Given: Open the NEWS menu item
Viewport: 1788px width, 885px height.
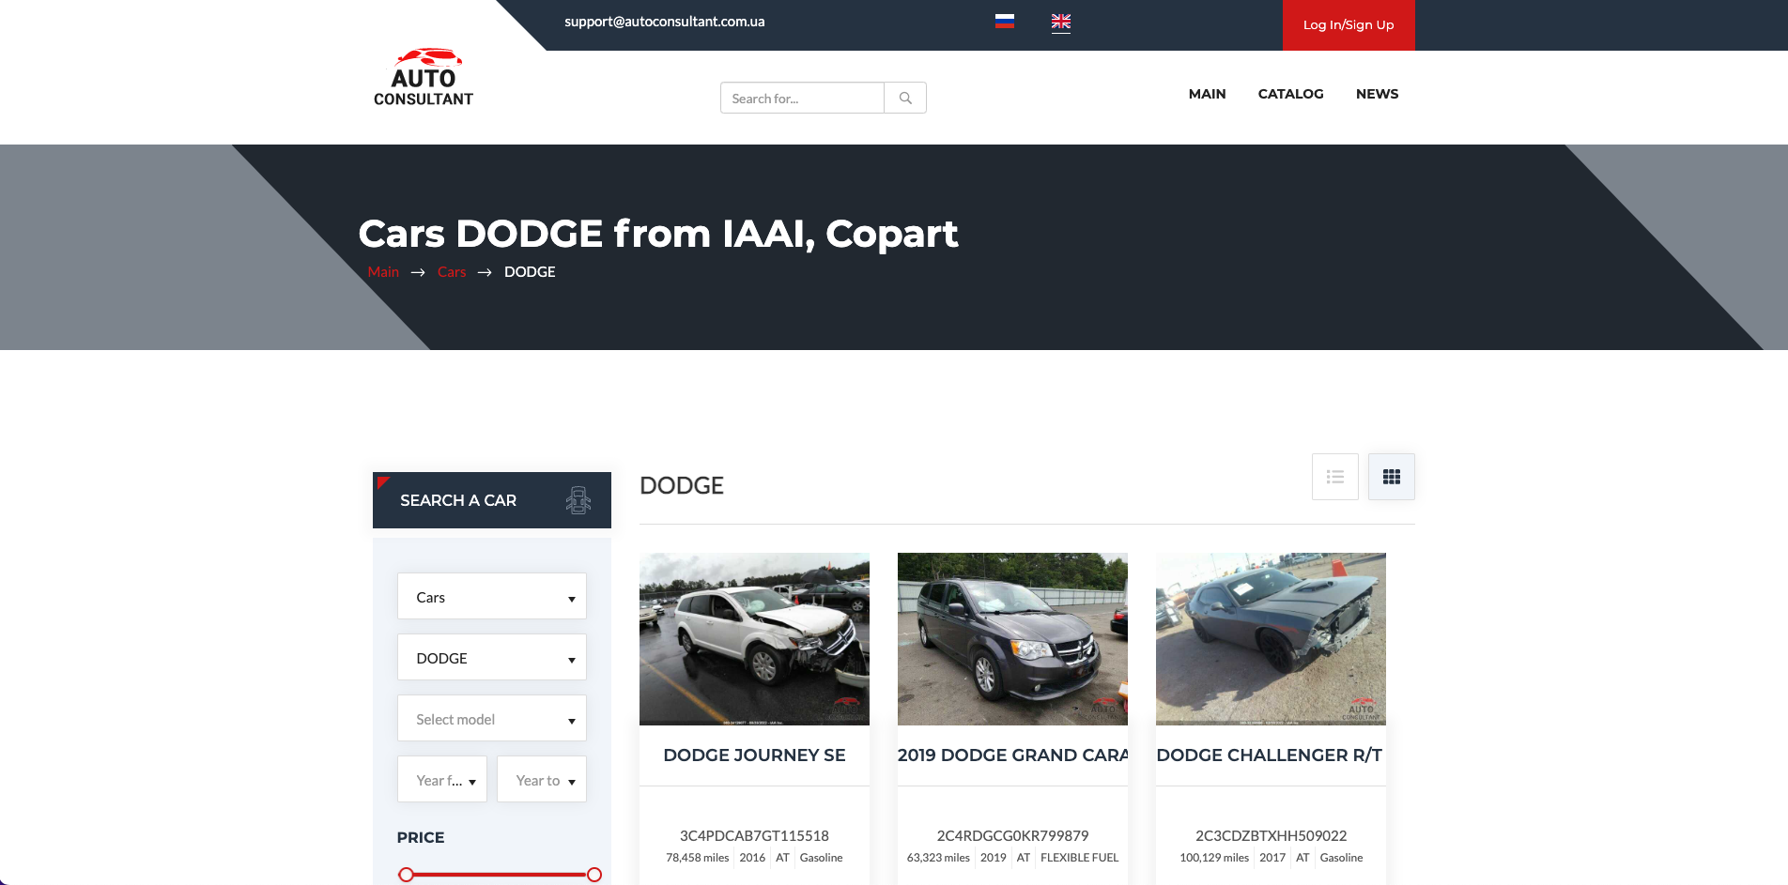Looking at the screenshot, I should click(x=1377, y=94).
